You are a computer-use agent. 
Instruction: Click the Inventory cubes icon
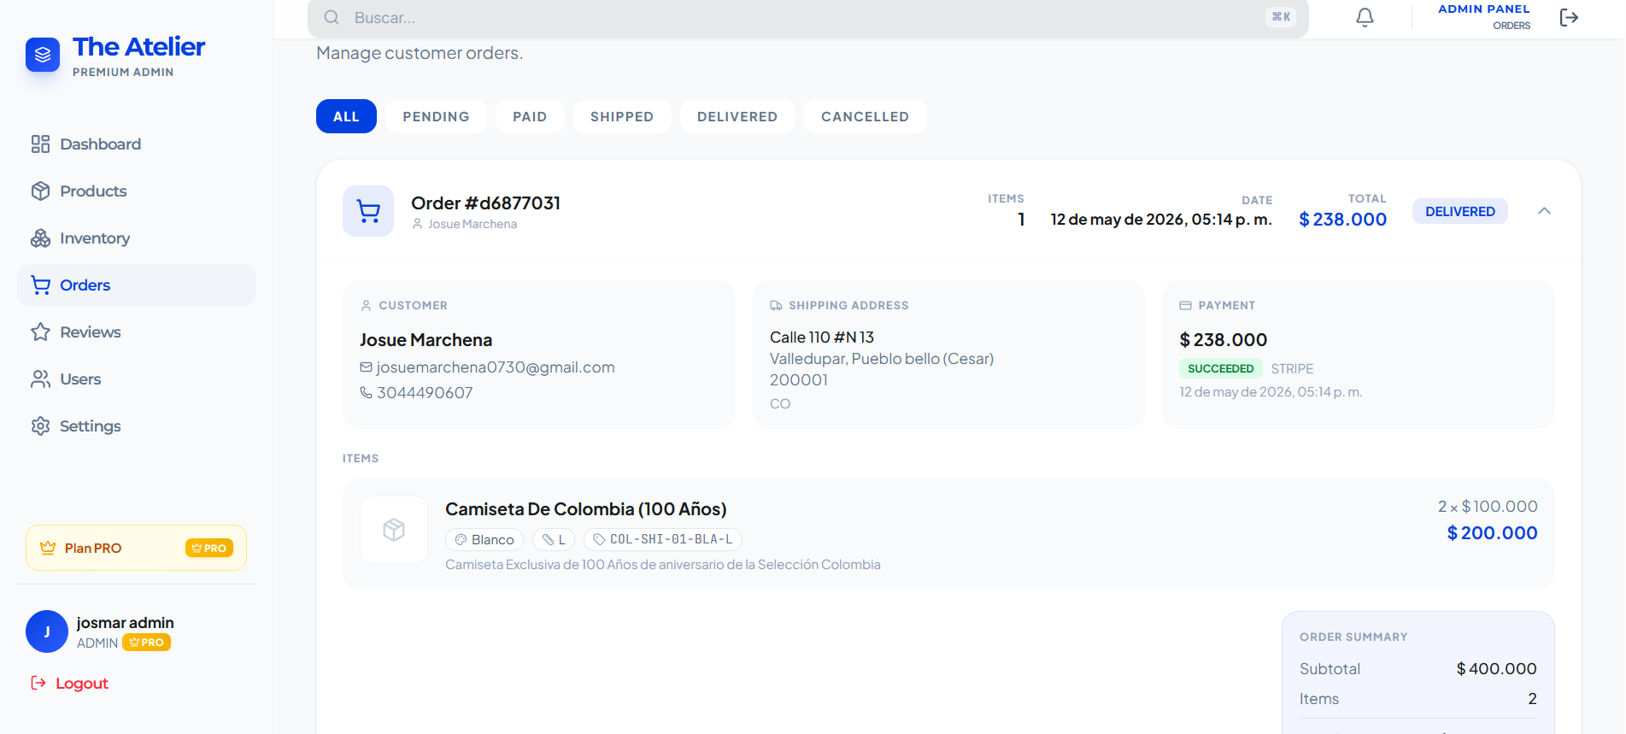[40, 238]
